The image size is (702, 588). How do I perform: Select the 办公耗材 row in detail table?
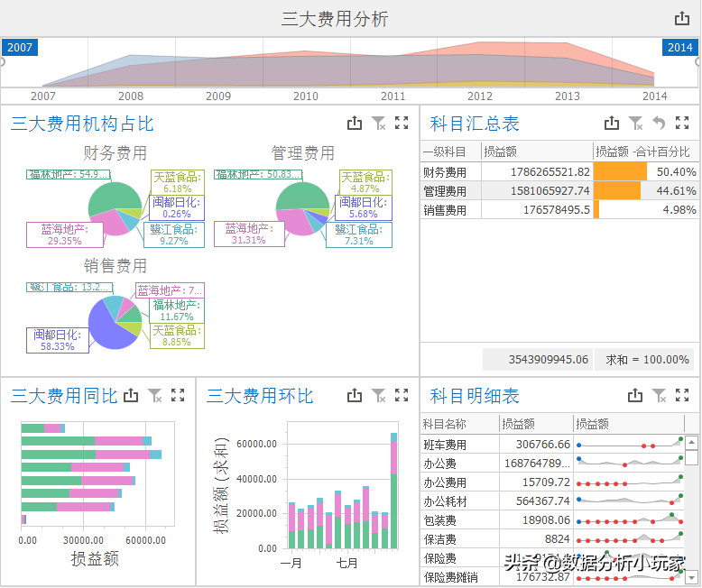[445, 501]
